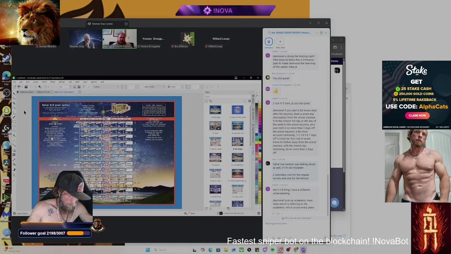This screenshot has height=254, width=451.
Task: Expand the Norman Gray's screen view options
Action: (x=126, y=24)
